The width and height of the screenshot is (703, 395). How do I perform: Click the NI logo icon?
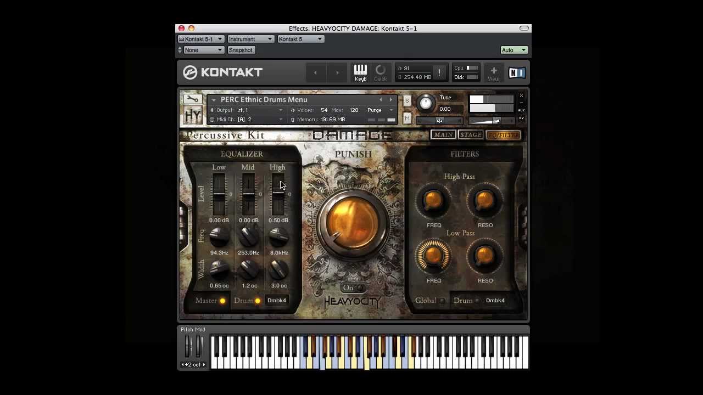517,72
